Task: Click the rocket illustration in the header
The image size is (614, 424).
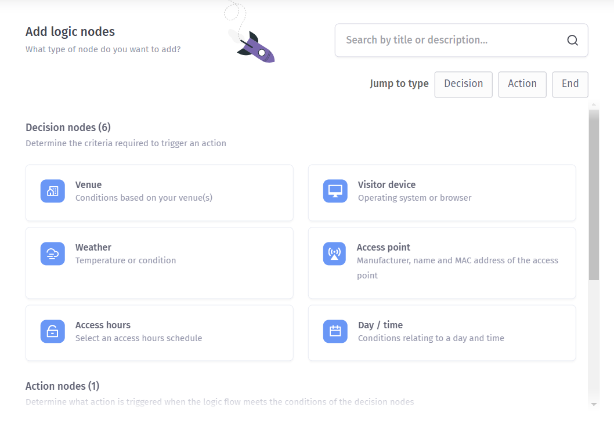Action: (x=254, y=46)
